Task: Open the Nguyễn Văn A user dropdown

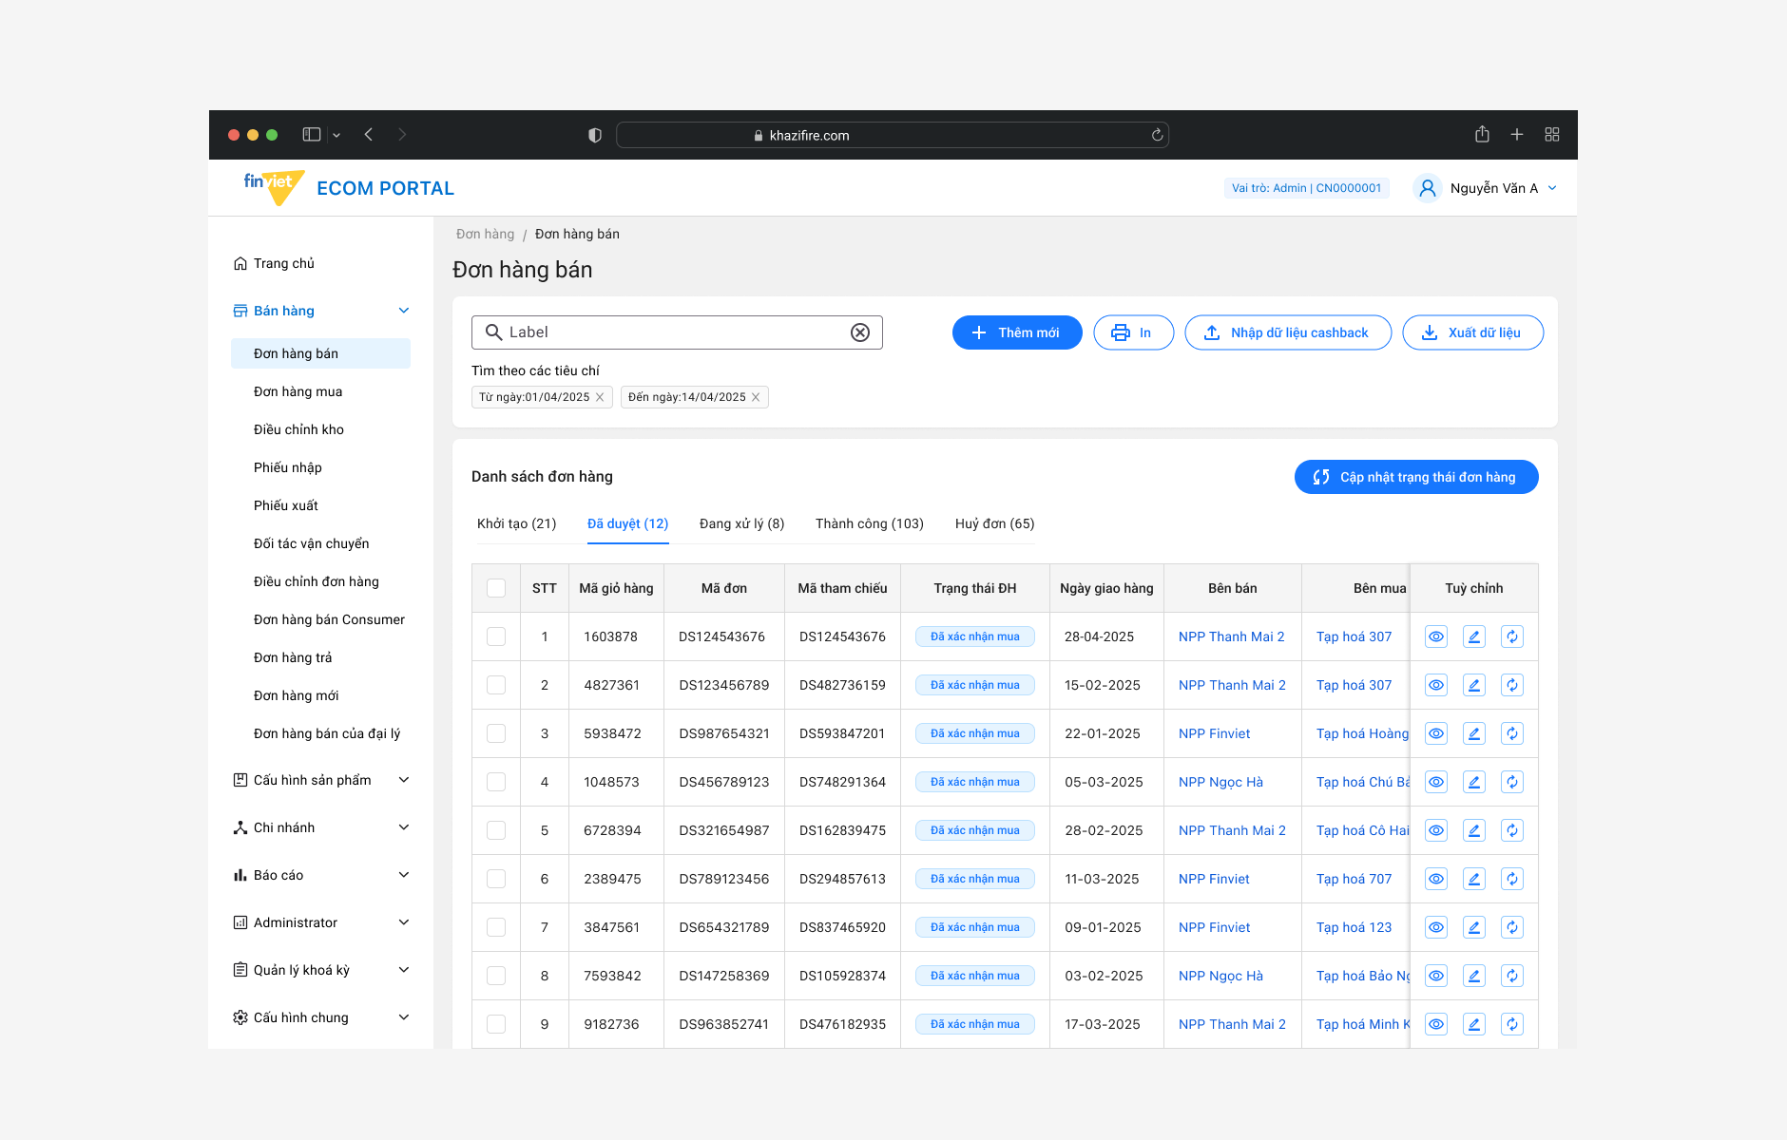Action: [1485, 188]
